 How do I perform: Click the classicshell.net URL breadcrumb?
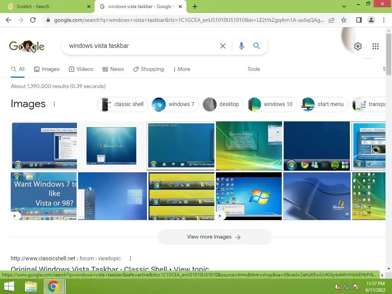tap(66, 258)
